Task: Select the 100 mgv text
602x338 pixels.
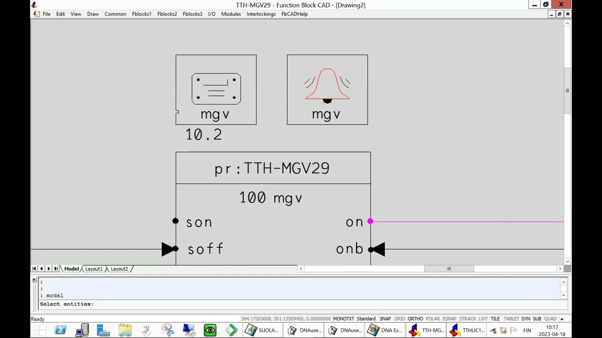Action: pos(271,198)
